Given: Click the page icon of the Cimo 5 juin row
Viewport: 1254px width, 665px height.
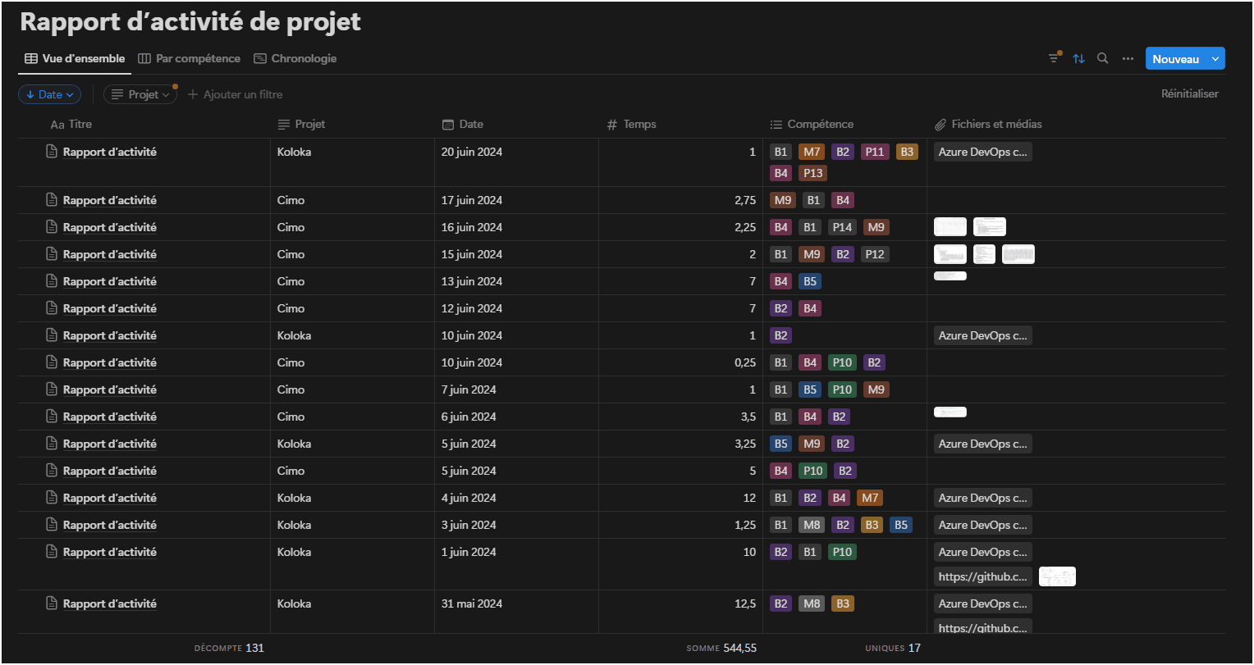Looking at the screenshot, I should (x=52, y=471).
